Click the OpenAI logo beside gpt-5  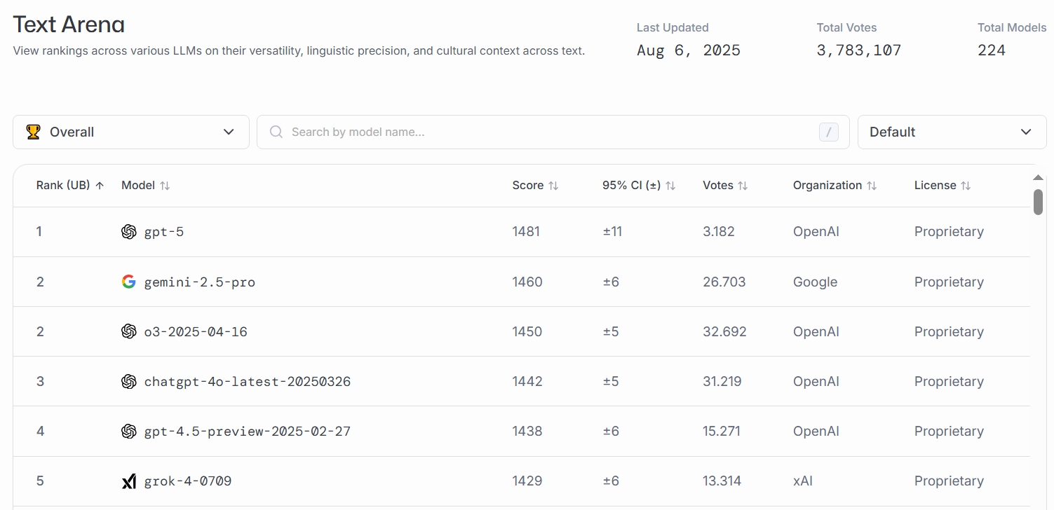[x=128, y=232]
